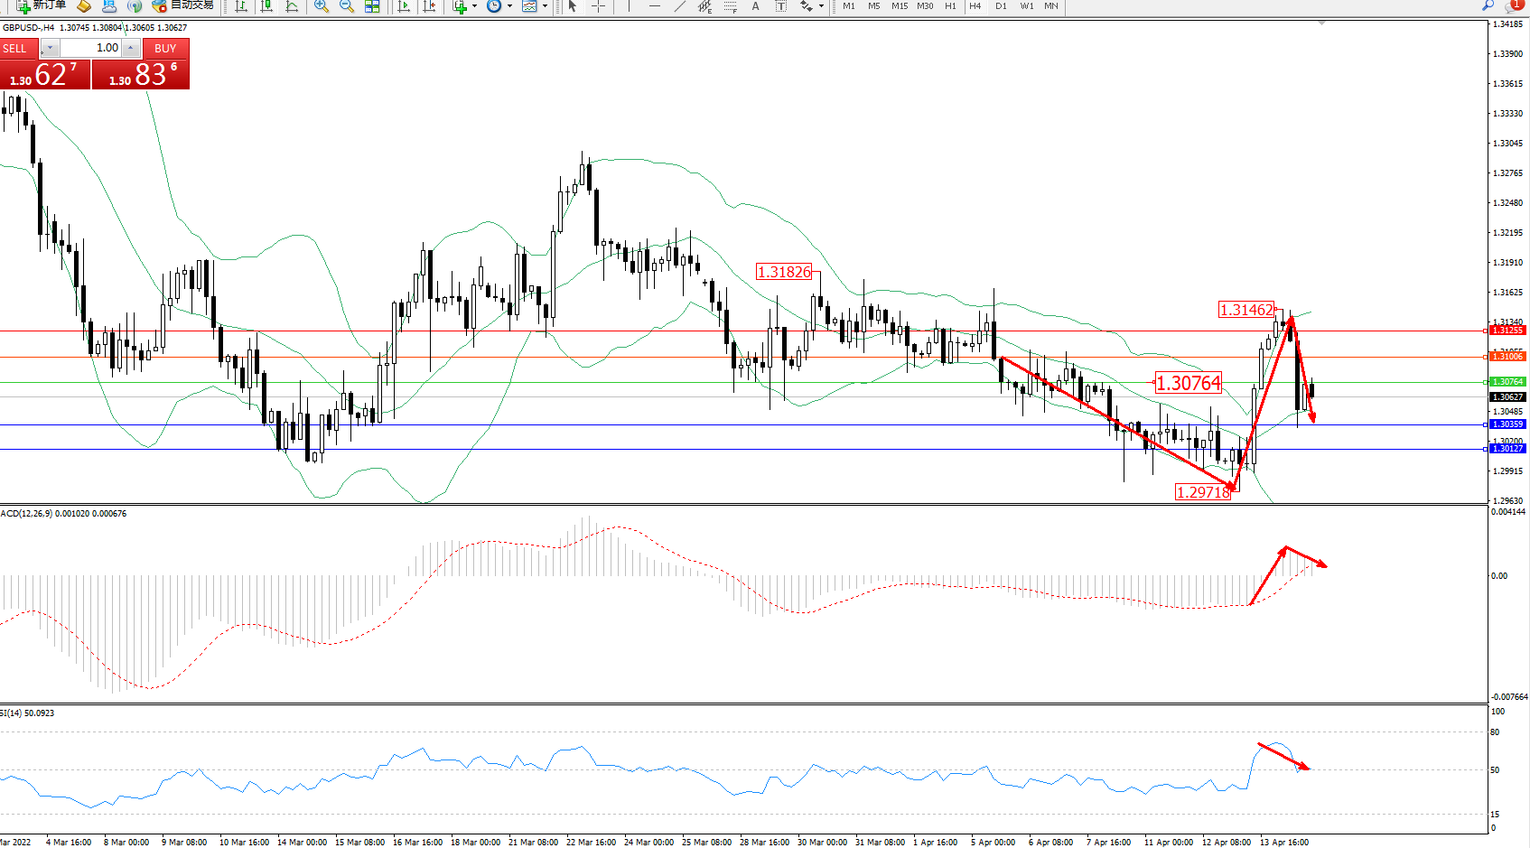1530x848 pixels.
Task: Tile chart windows with grid icon
Action: point(372,6)
